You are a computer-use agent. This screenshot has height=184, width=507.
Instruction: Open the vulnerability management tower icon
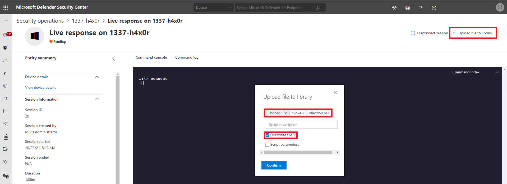6,136
